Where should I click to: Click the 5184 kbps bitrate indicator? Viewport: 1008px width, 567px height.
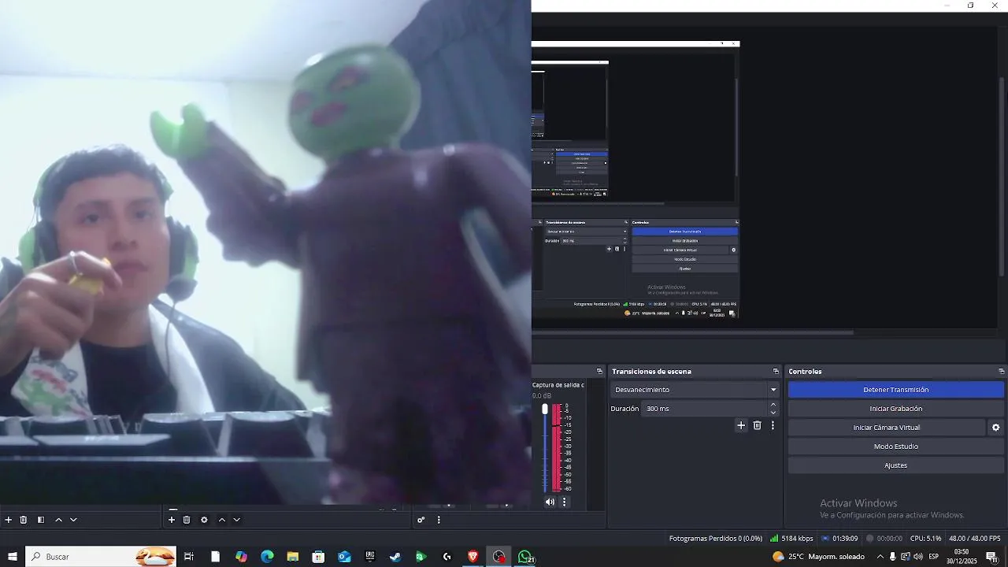pos(791,539)
